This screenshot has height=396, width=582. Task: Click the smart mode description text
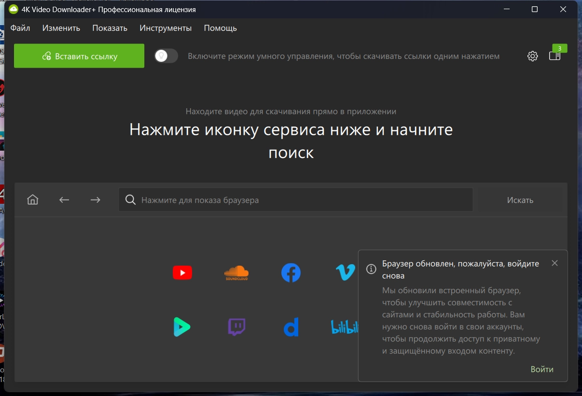pos(344,57)
